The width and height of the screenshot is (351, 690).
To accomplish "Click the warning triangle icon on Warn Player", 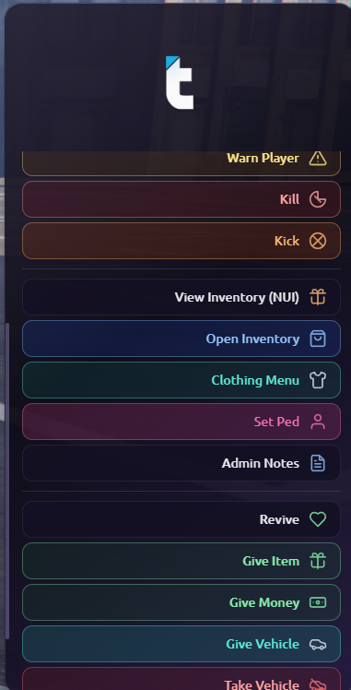I will click(x=318, y=158).
